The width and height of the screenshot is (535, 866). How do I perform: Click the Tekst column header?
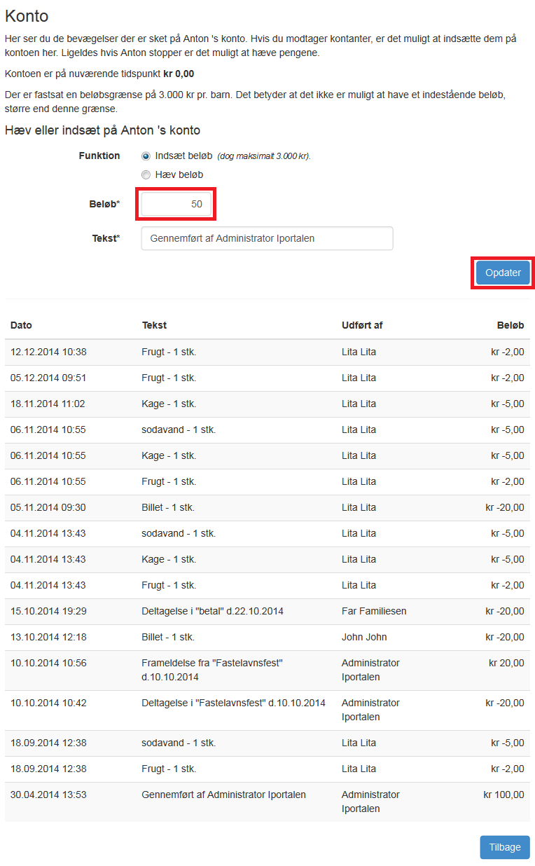[154, 325]
